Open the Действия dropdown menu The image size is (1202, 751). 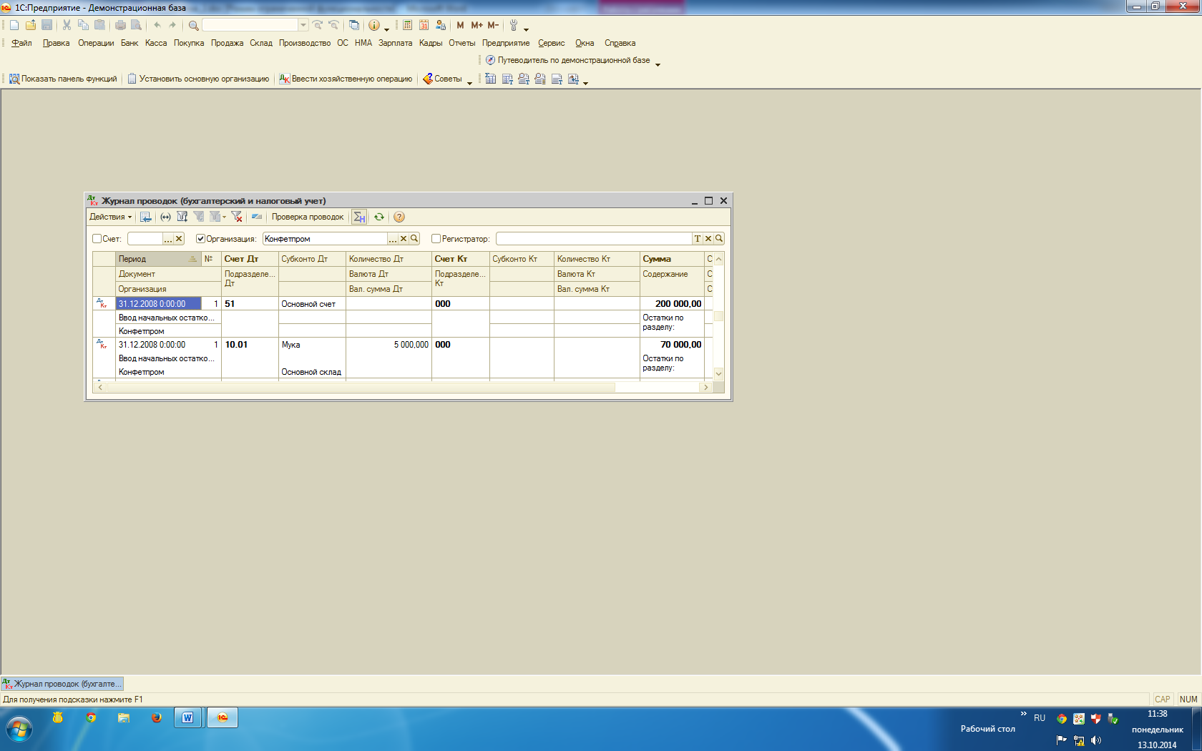(x=110, y=217)
